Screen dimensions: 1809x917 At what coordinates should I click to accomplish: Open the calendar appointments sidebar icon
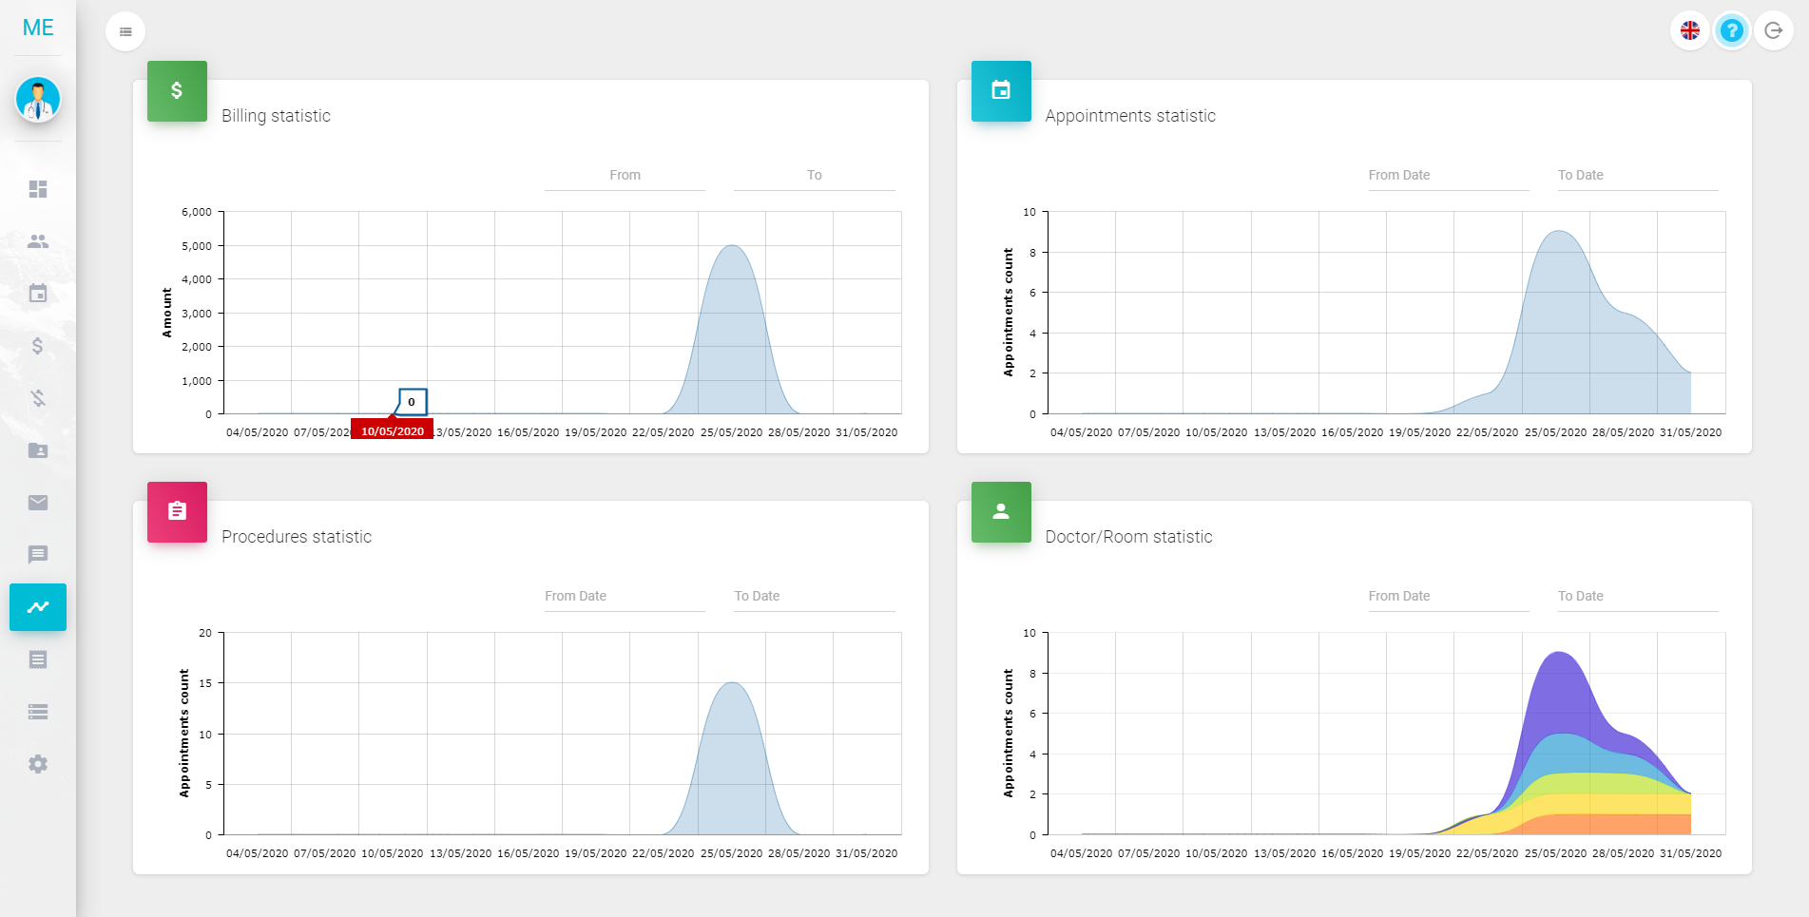(38, 294)
